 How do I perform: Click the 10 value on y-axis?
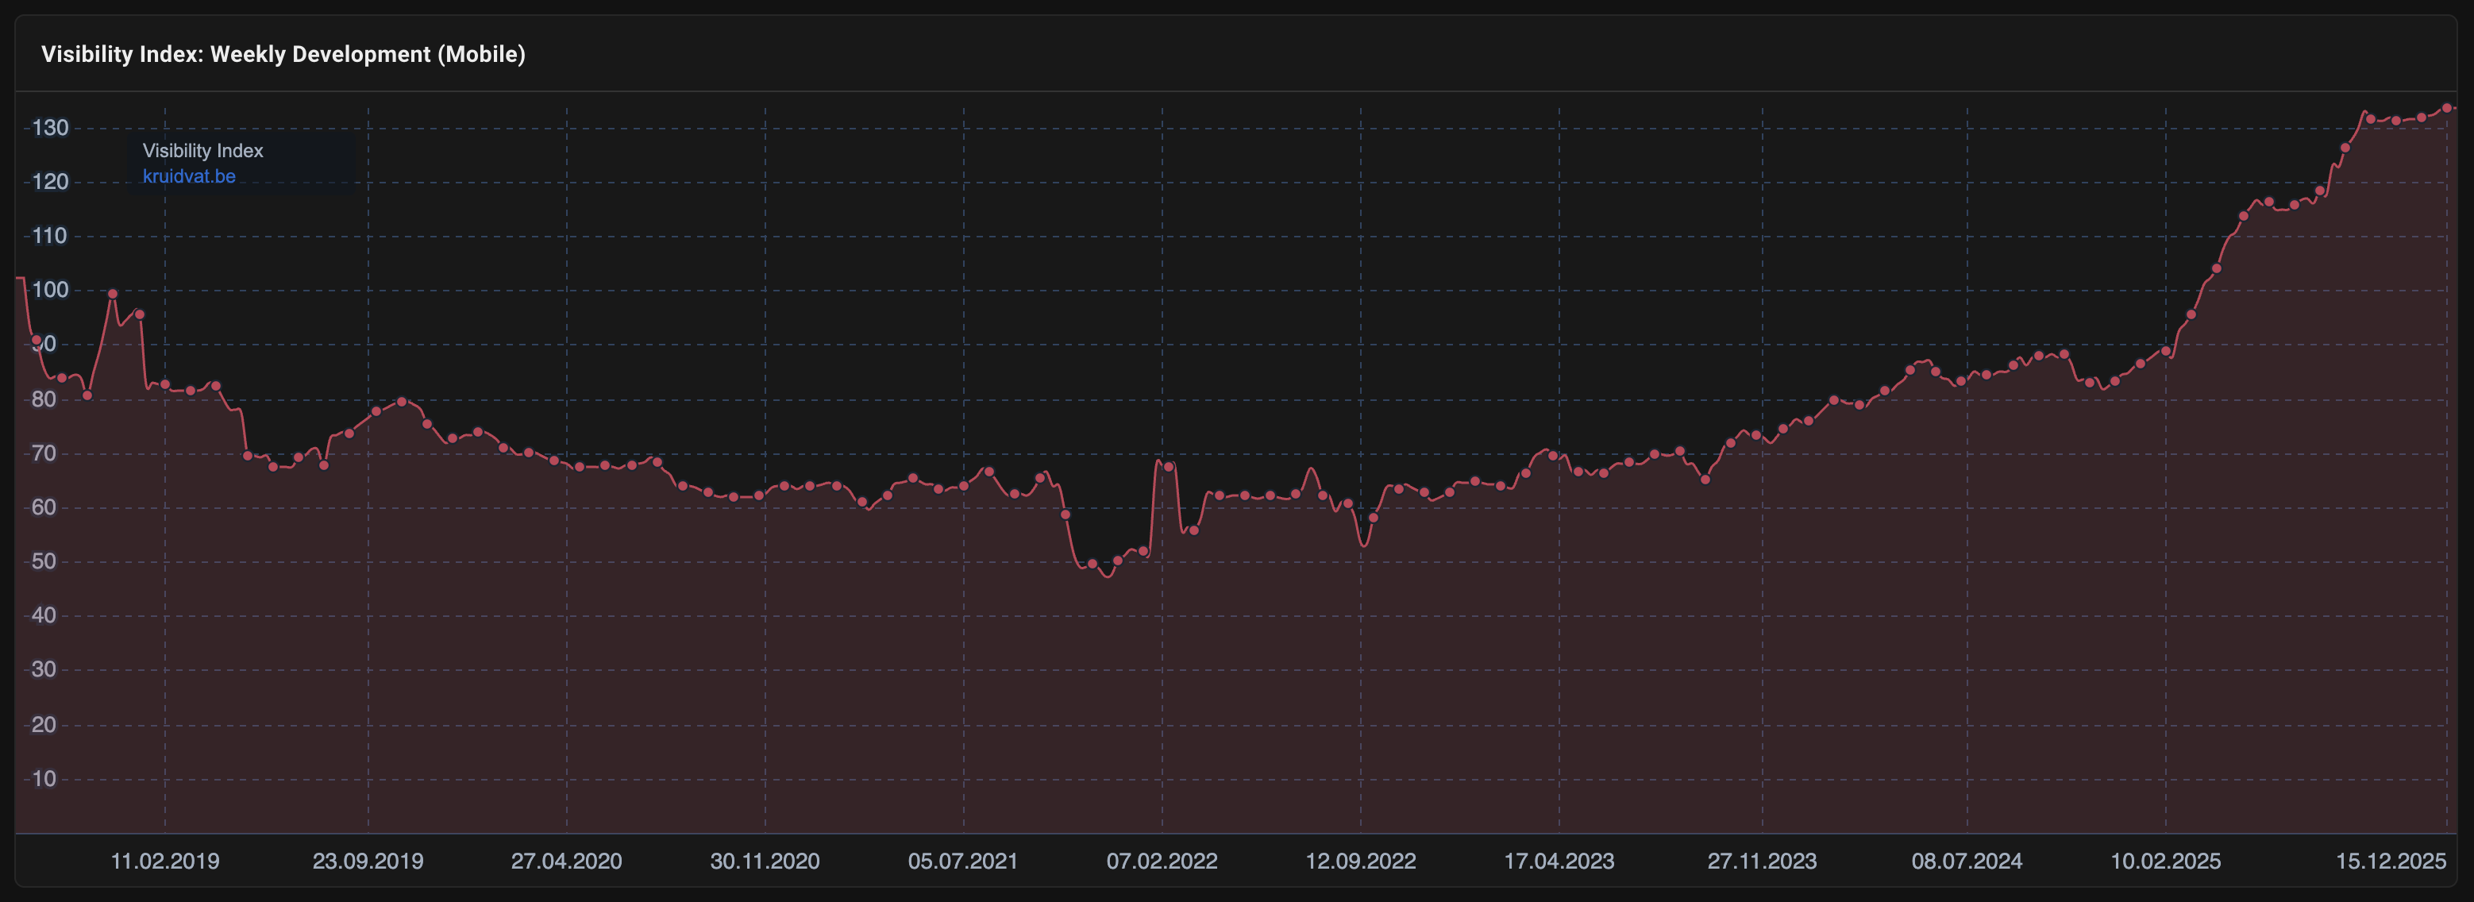tap(44, 779)
